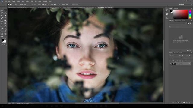Click the foreground color swatch in toolbar
The image size is (193, 108).
[x=3, y=40]
